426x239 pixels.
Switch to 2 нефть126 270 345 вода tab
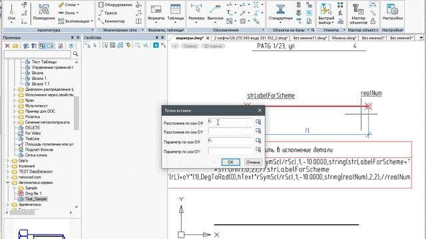251,38
